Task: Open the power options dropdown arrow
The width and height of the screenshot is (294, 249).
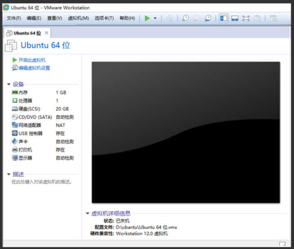Action: [x=155, y=18]
